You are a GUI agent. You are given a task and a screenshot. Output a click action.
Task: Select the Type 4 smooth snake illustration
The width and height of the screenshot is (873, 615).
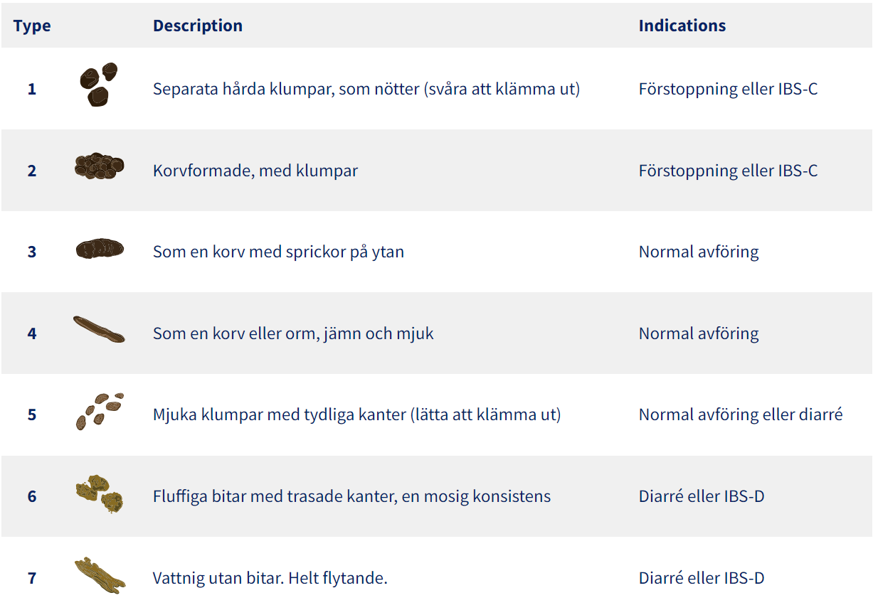coord(99,329)
